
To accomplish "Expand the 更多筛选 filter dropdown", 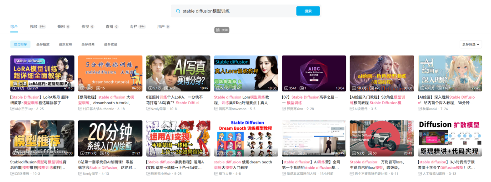I will (x=471, y=45).
